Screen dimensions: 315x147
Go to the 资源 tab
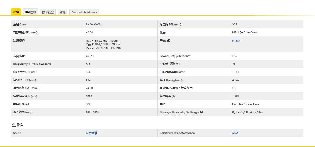[x=62, y=12]
